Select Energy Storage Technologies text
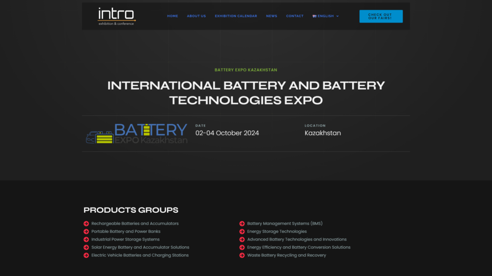The image size is (492, 276). (x=277, y=231)
